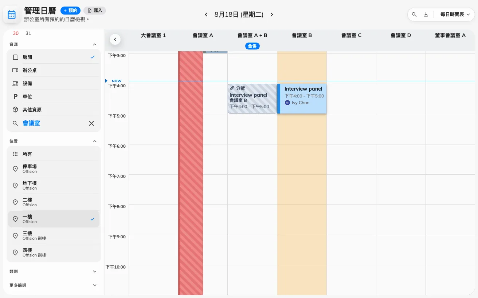Click the pin icon beside 停車場
478x298 pixels.
(15, 169)
